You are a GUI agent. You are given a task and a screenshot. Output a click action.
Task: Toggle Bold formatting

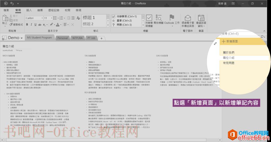[x=27, y=25]
